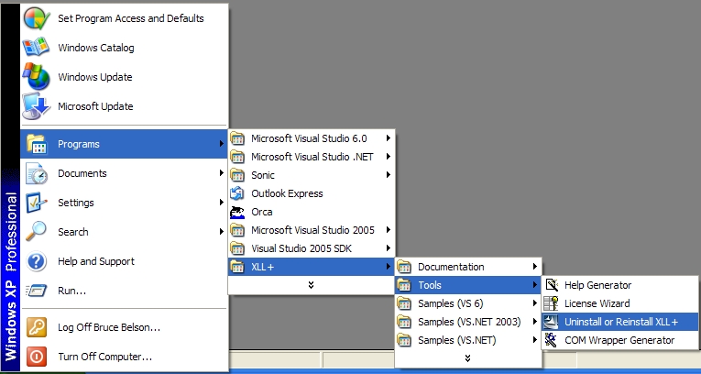Expand more items in Programs submenu
The height and width of the screenshot is (374, 701).
(312, 285)
